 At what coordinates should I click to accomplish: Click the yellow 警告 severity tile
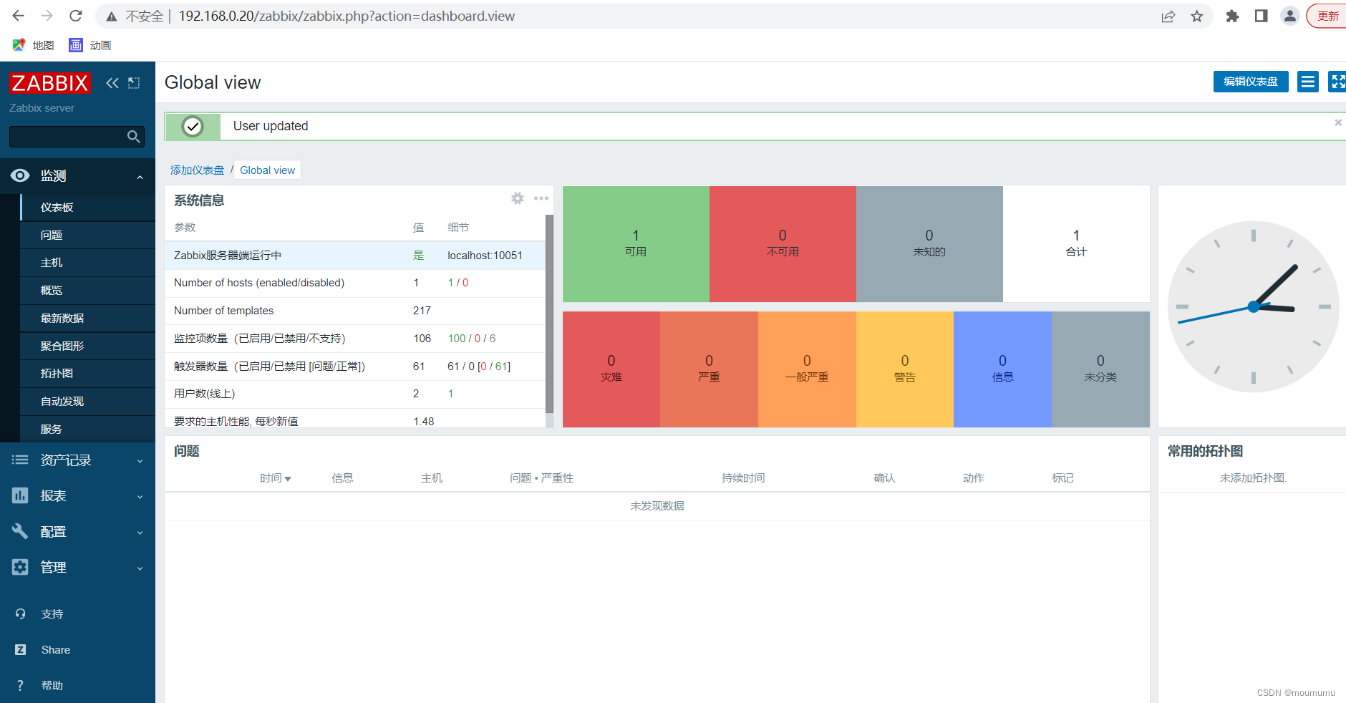tap(905, 369)
